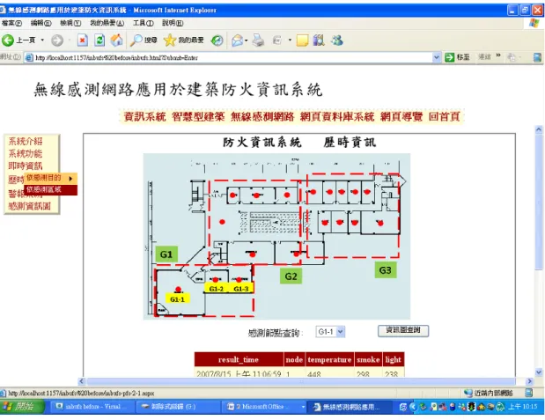Click the Messenger people icon
This screenshot has height=420, width=545.
click(x=337, y=41)
